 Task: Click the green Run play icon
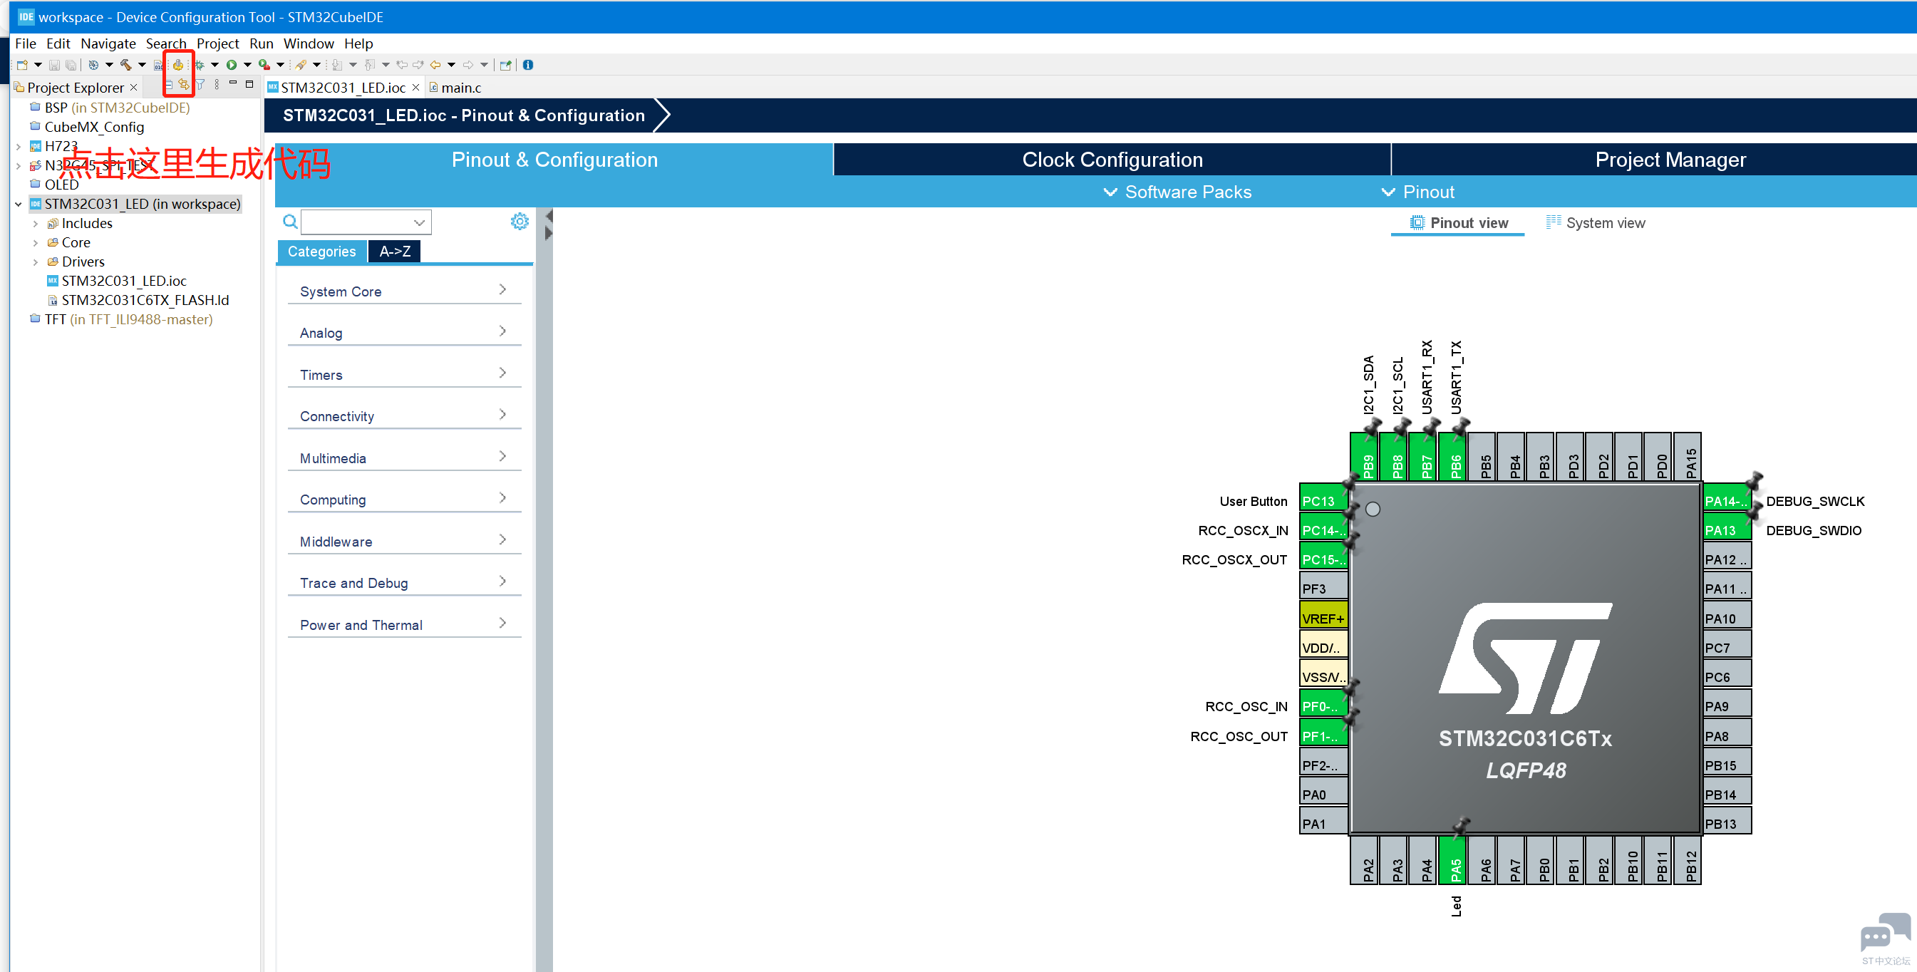coord(232,65)
